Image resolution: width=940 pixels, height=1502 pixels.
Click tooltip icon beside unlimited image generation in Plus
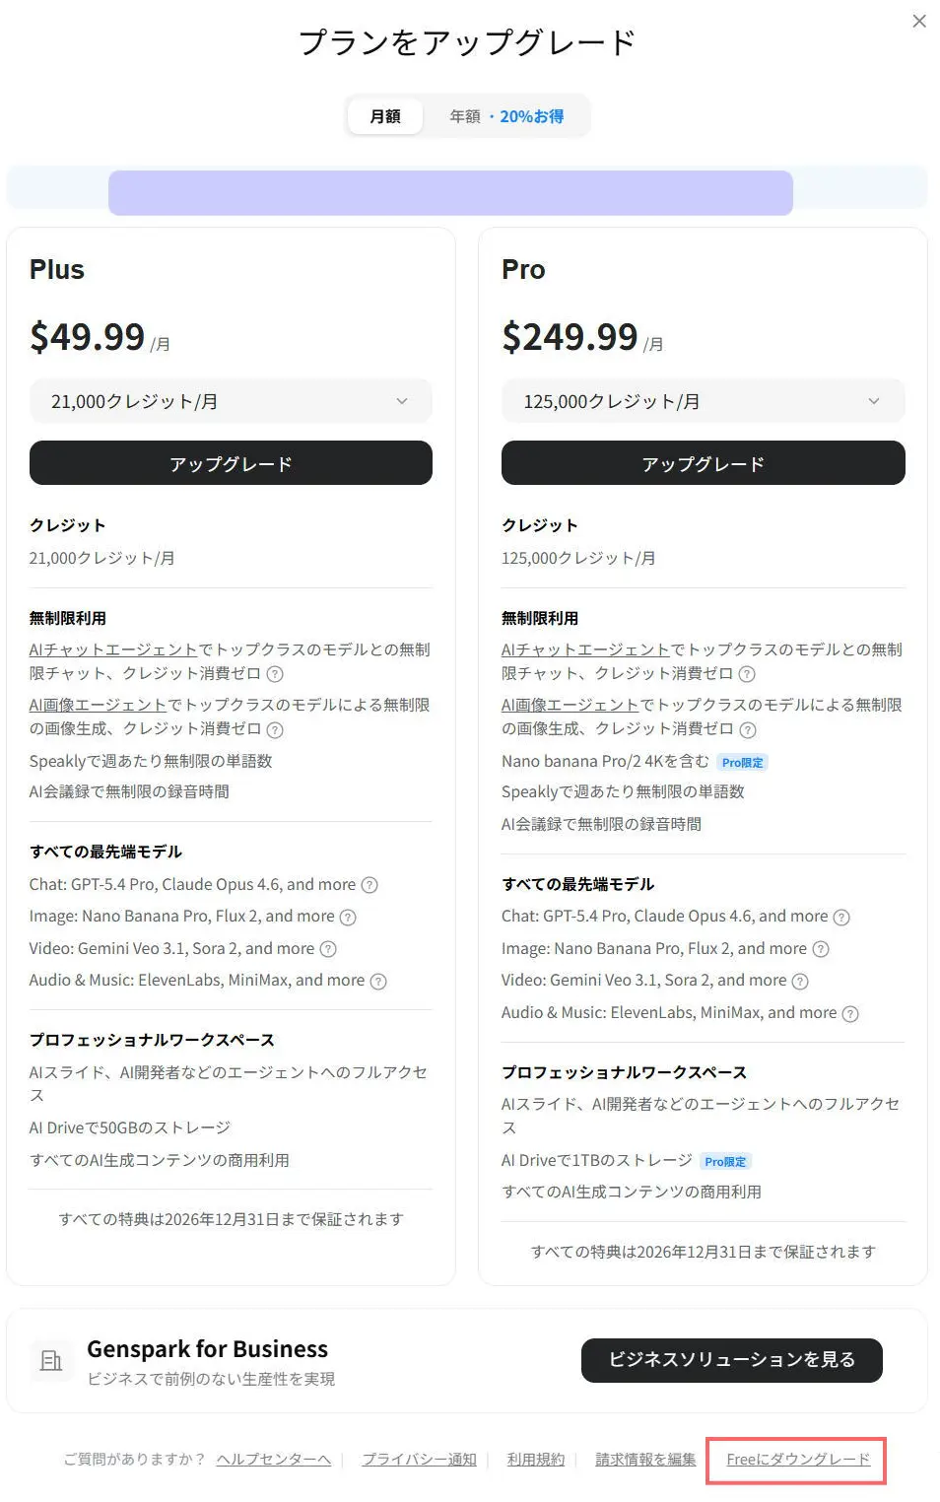point(277,730)
